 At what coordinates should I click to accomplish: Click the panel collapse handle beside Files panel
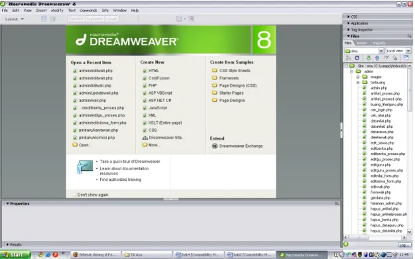click(x=341, y=130)
